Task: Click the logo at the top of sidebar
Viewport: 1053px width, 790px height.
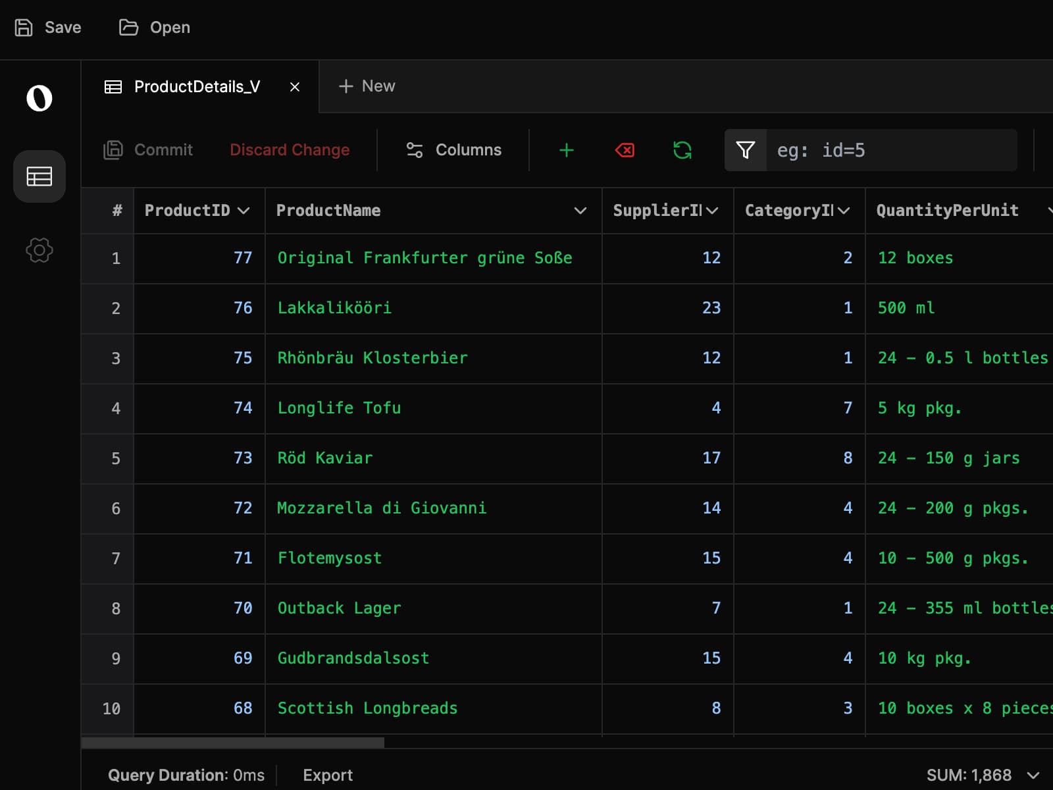Action: 39,99
